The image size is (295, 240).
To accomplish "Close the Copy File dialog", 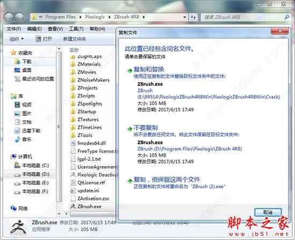I will click(x=280, y=31).
